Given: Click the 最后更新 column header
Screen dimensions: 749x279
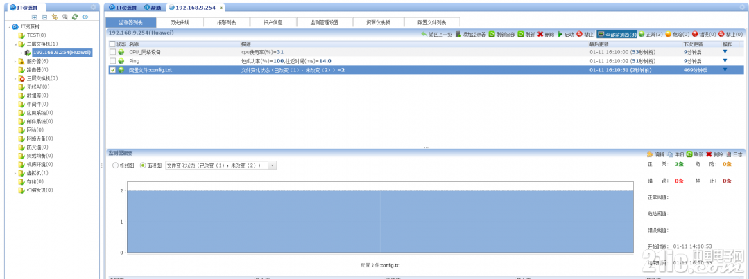Looking at the screenshot, I should [599, 44].
